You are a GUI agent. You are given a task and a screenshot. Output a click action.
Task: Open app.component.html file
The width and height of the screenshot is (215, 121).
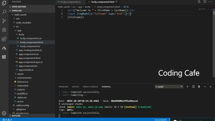(x=32, y=58)
